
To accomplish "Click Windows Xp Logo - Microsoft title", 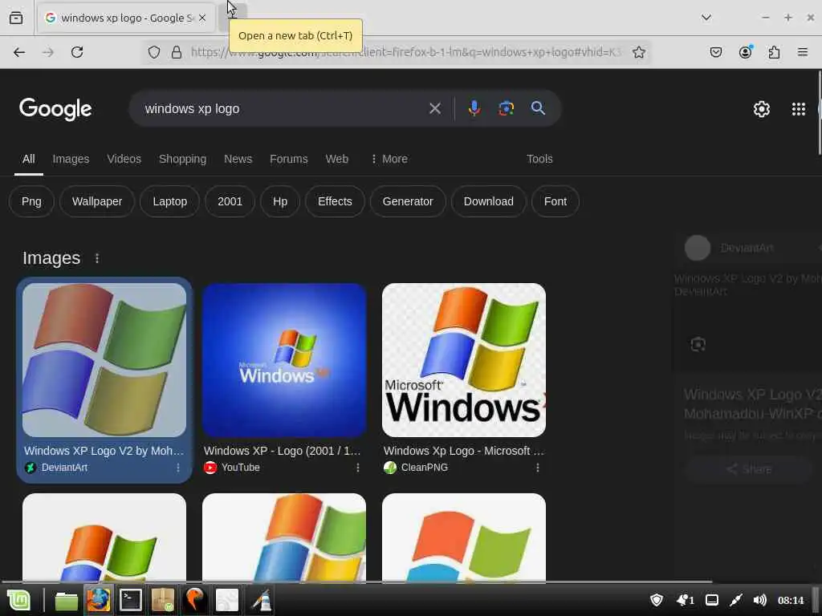I will pyautogui.click(x=464, y=451).
